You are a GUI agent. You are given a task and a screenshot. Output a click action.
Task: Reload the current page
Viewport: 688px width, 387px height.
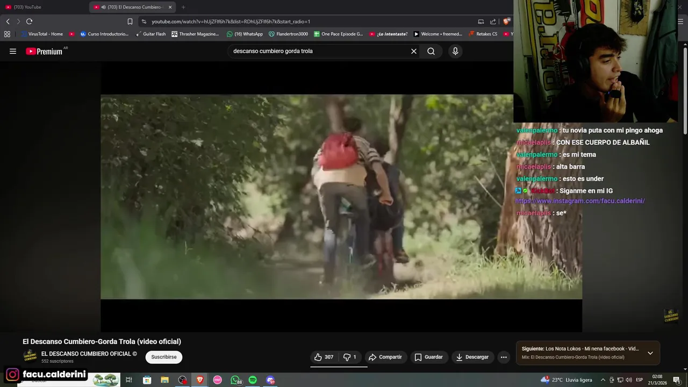pos(29,21)
